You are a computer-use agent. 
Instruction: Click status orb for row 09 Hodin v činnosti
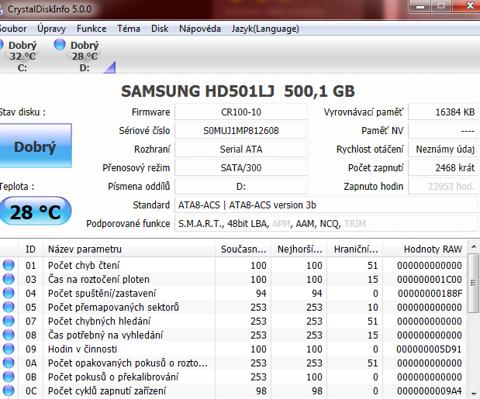tap(9, 349)
